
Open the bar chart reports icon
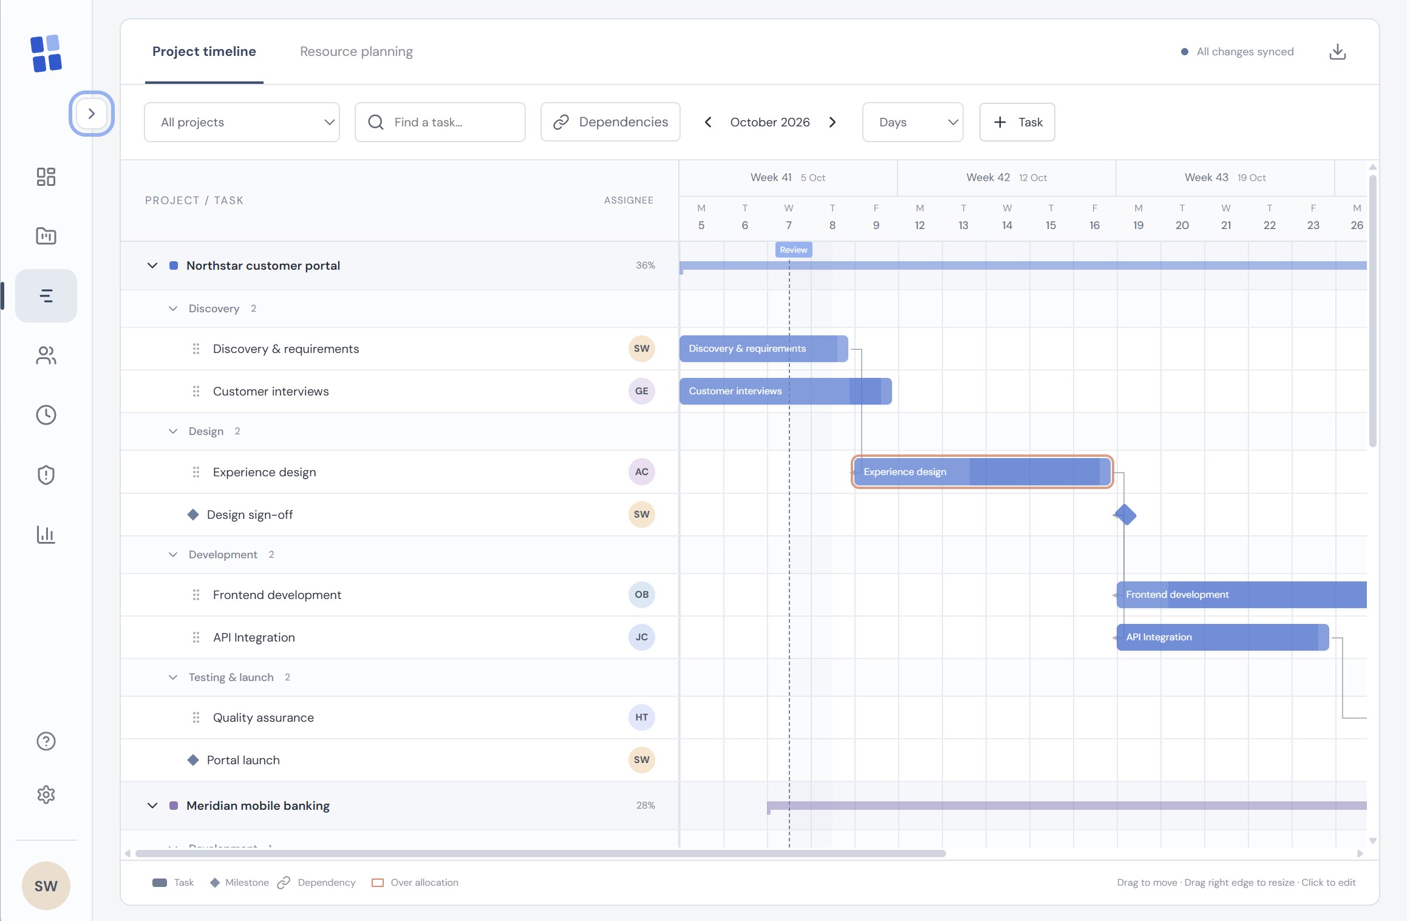pos(46,535)
